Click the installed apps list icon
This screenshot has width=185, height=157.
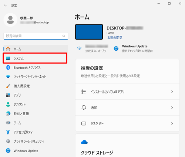(x=84, y=92)
